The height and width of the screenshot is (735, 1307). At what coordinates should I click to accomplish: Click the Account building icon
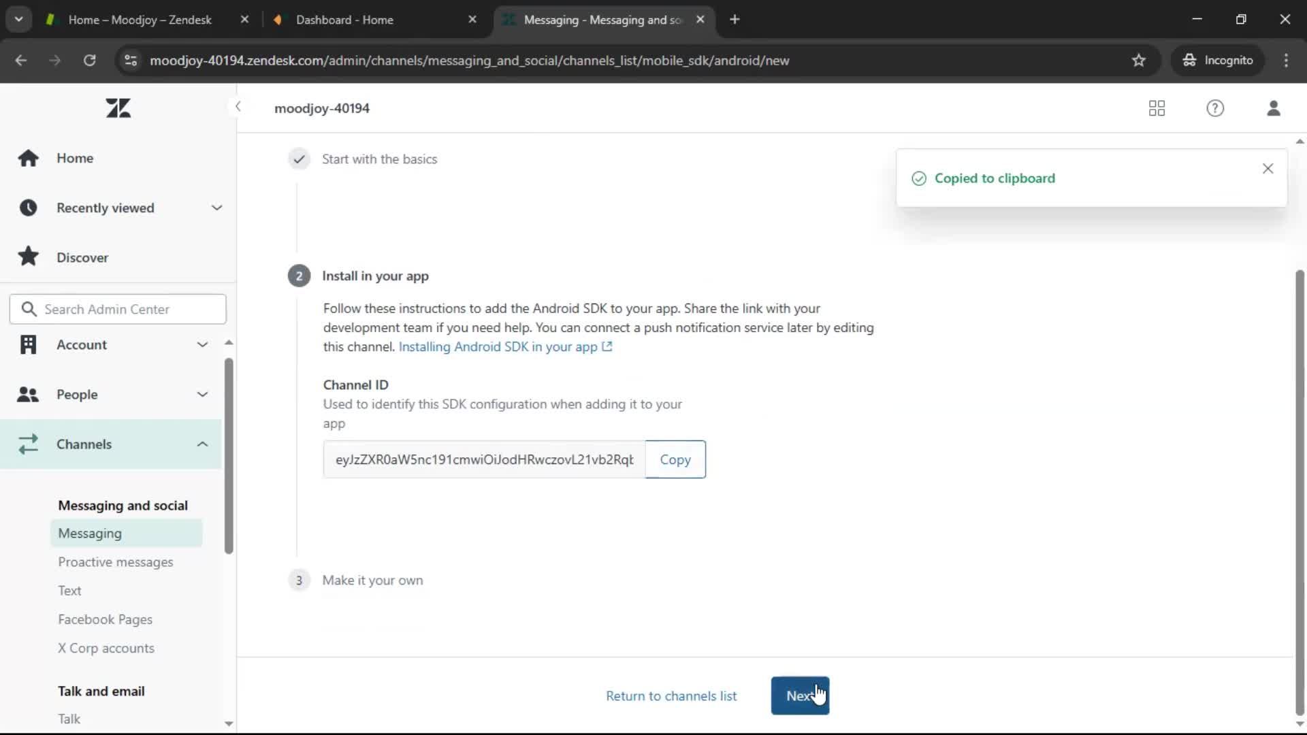coord(28,345)
